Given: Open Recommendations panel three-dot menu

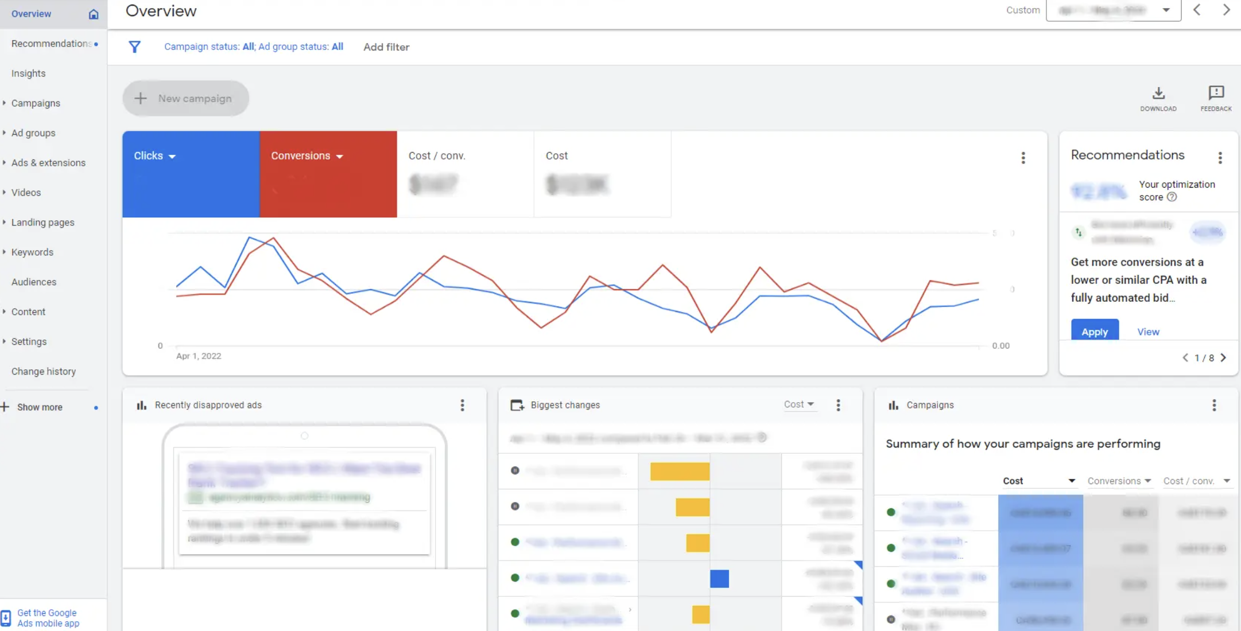Looking at the screenshot, I should pyautogui.click(x=1220, y=158).
